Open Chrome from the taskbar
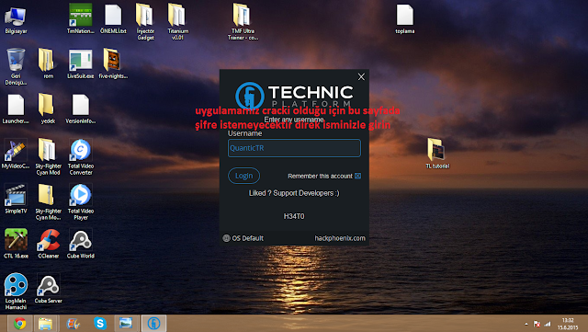Screen dimensions: 588x332 20,324
